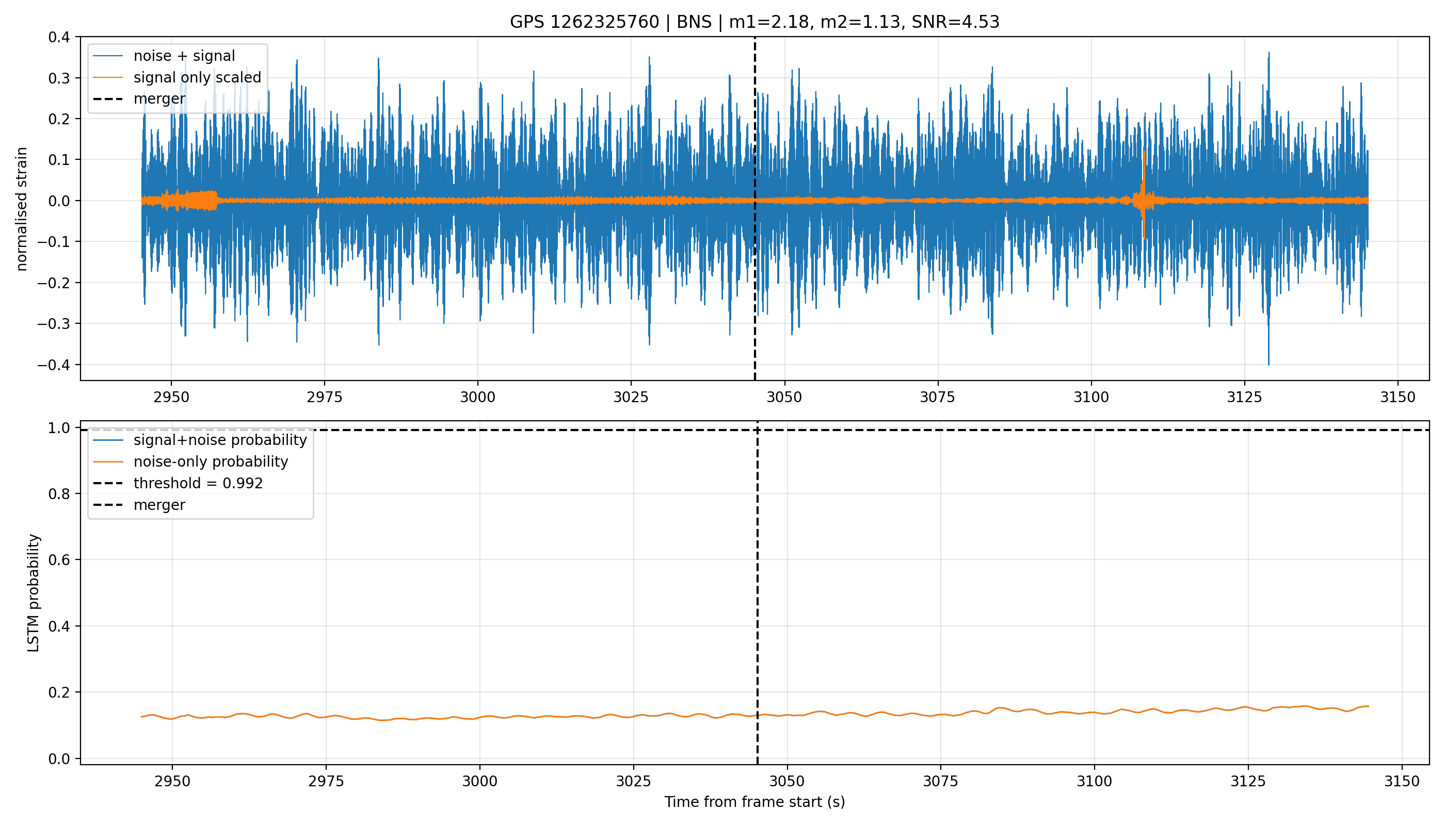Click the plot title showing GPS 1262325760
This screenshot has width=1445, height=825.
[754, 22]
